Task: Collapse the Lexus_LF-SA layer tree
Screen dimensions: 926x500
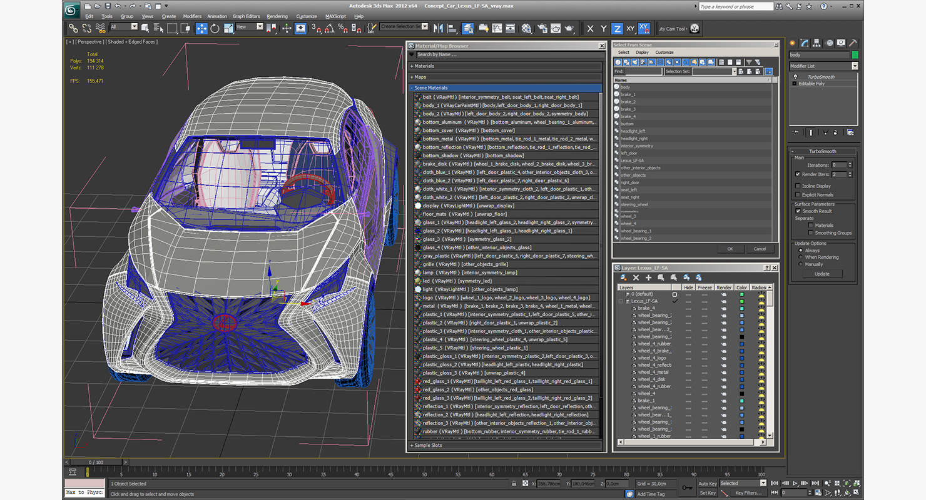Action: point(621,301)
